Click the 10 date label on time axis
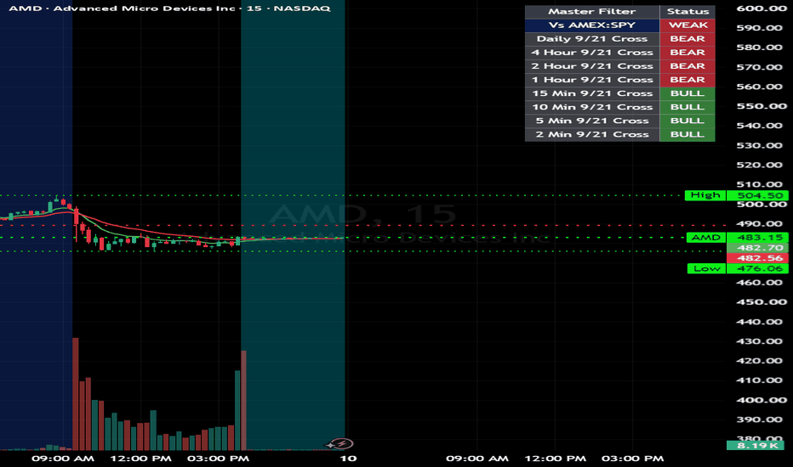The height and width of the screenshot is (467, 793). [348, 459]
